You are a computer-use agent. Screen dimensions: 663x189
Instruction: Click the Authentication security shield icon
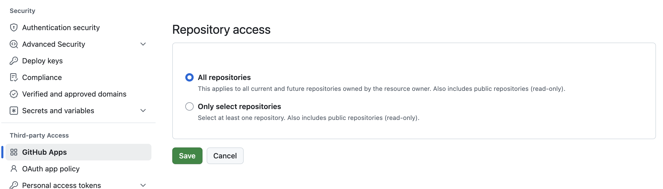point(14,28)
